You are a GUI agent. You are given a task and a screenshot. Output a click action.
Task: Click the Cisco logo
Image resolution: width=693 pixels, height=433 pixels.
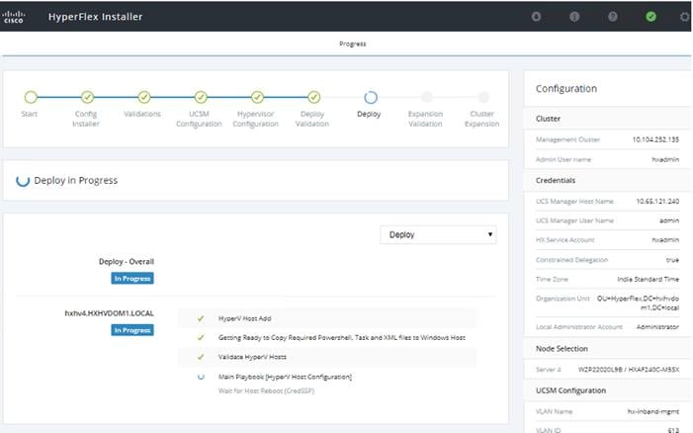click(x=13, y=17)
